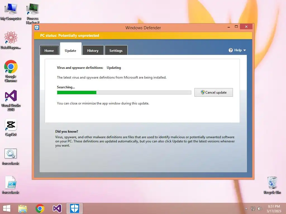Screen dimensions: 286x214
Task: Click the network tray icon
Action: [x=253, y=208]
